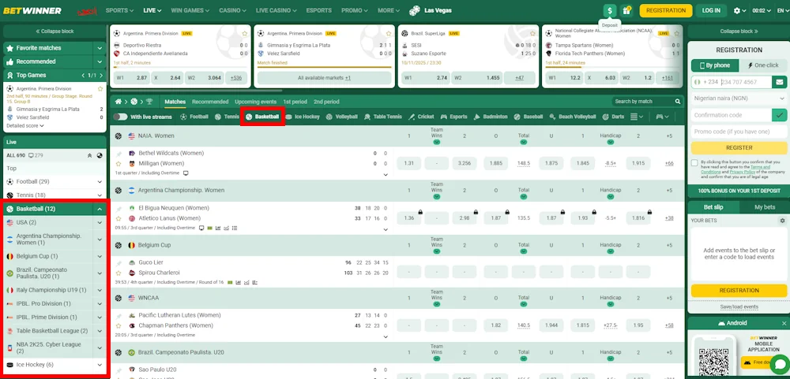
Task: Click the double-chevron collapse icon in Live panel
Action: (x=90, y=155)
